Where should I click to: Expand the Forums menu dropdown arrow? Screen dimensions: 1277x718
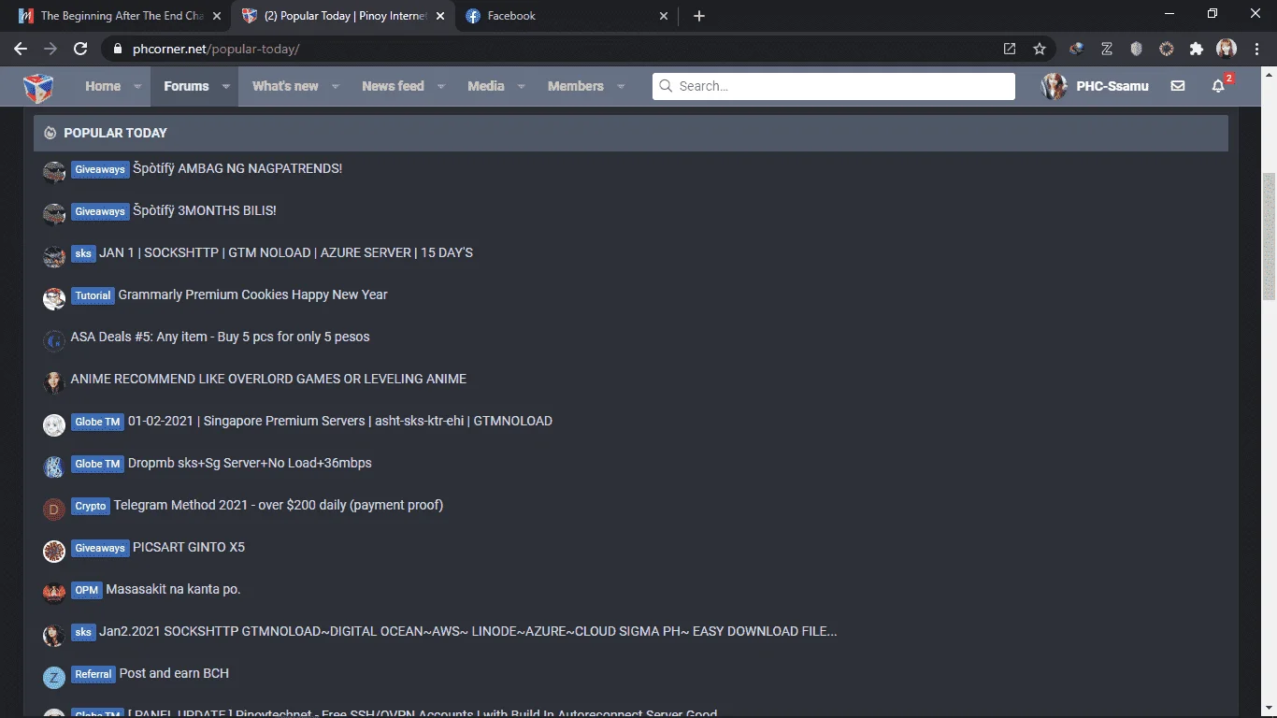pyautogui.click(x=225, y=86)
